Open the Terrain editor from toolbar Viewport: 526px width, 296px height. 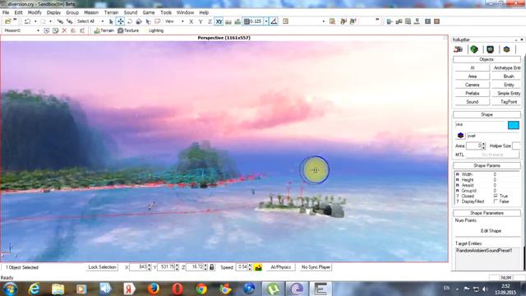[x=104, y=30]
